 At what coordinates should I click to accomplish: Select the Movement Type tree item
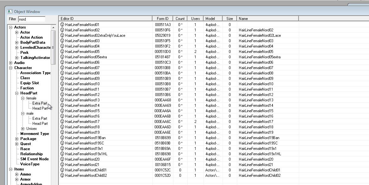[35, 134]
